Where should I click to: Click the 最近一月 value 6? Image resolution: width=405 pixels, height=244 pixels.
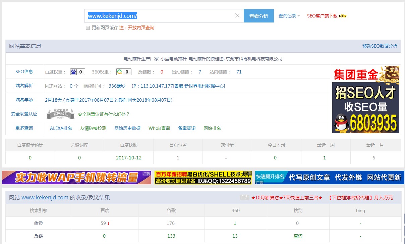pos(374,158)
